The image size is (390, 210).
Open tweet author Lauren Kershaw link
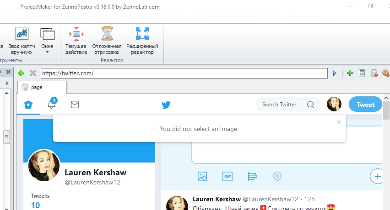point(217,199)
